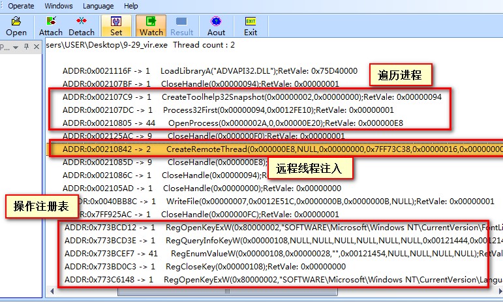Click the scrollbar left arrow
Image resolution: width=503 pixels, height=302 pixels.
pos(52,292)
